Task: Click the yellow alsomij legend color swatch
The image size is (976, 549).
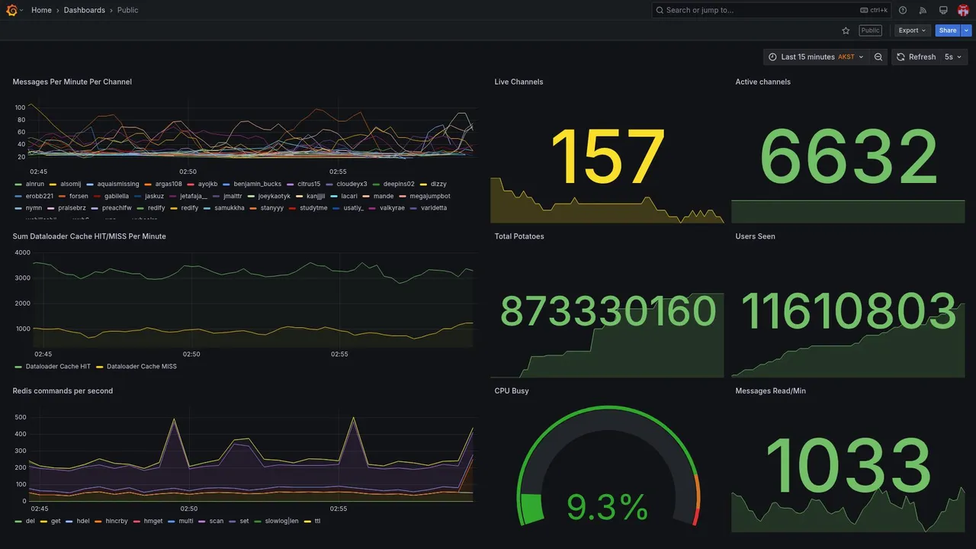Action: click(x=53, y=185)
